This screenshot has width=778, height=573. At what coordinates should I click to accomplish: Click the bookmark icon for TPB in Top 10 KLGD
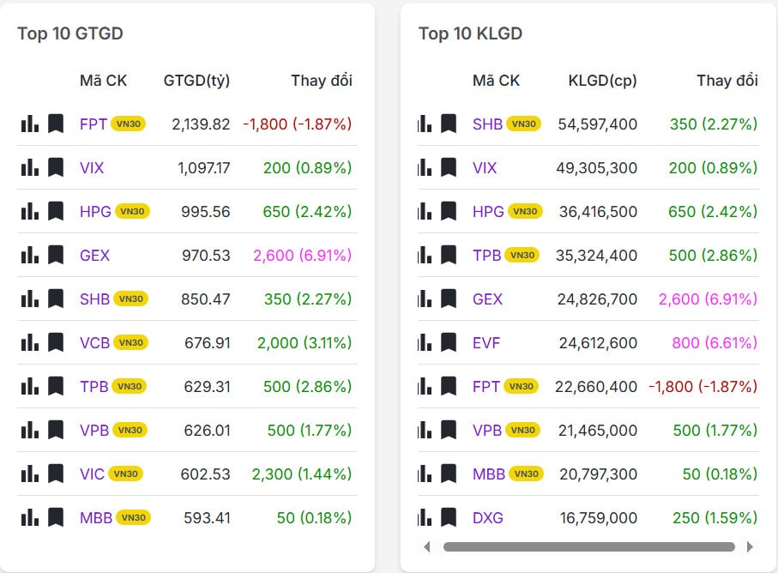(x=449, y=255)
